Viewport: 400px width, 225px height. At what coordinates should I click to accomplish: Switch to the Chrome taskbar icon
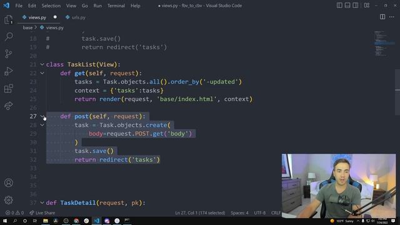pos(76,221)
